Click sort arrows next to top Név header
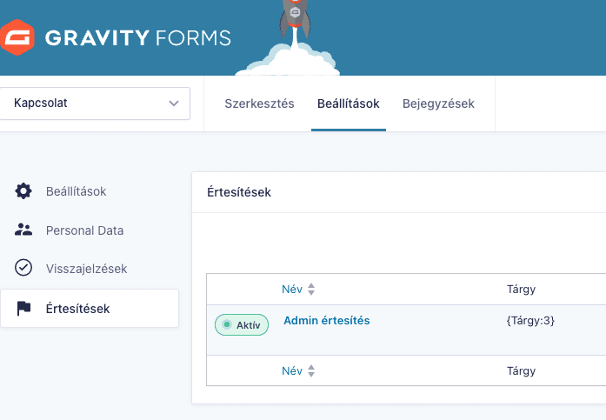 (x=311, y=289)
